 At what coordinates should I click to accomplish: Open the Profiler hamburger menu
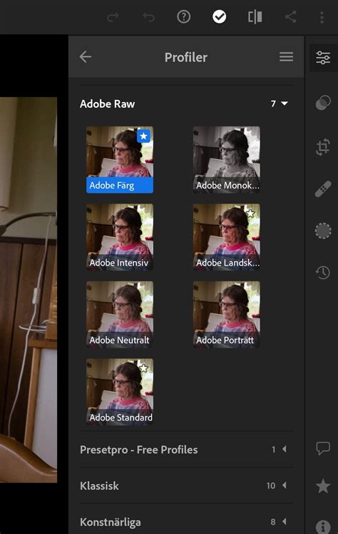point(287,57)
